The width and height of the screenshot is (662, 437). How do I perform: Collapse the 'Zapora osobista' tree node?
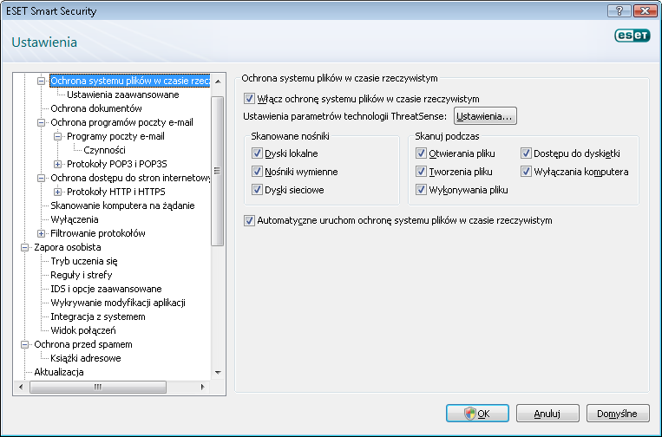coord(25,247)
